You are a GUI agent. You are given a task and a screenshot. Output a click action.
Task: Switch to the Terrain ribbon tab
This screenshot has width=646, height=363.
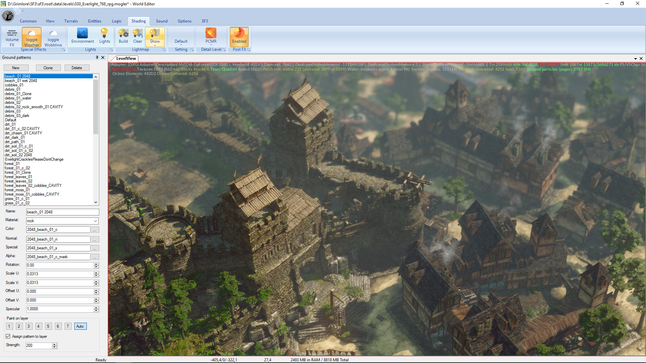coord(71,21)
